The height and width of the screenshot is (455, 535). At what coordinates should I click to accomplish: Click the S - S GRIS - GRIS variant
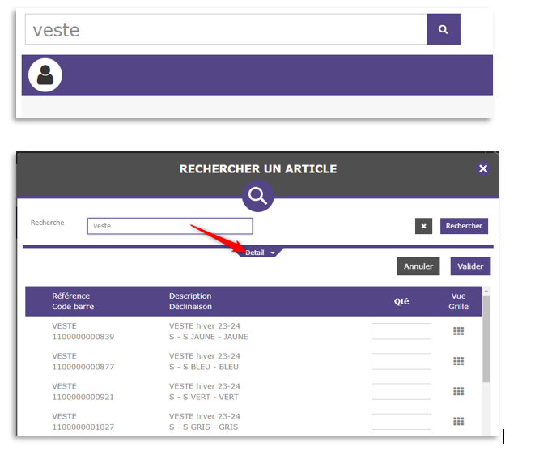click(x=203, y=427)
